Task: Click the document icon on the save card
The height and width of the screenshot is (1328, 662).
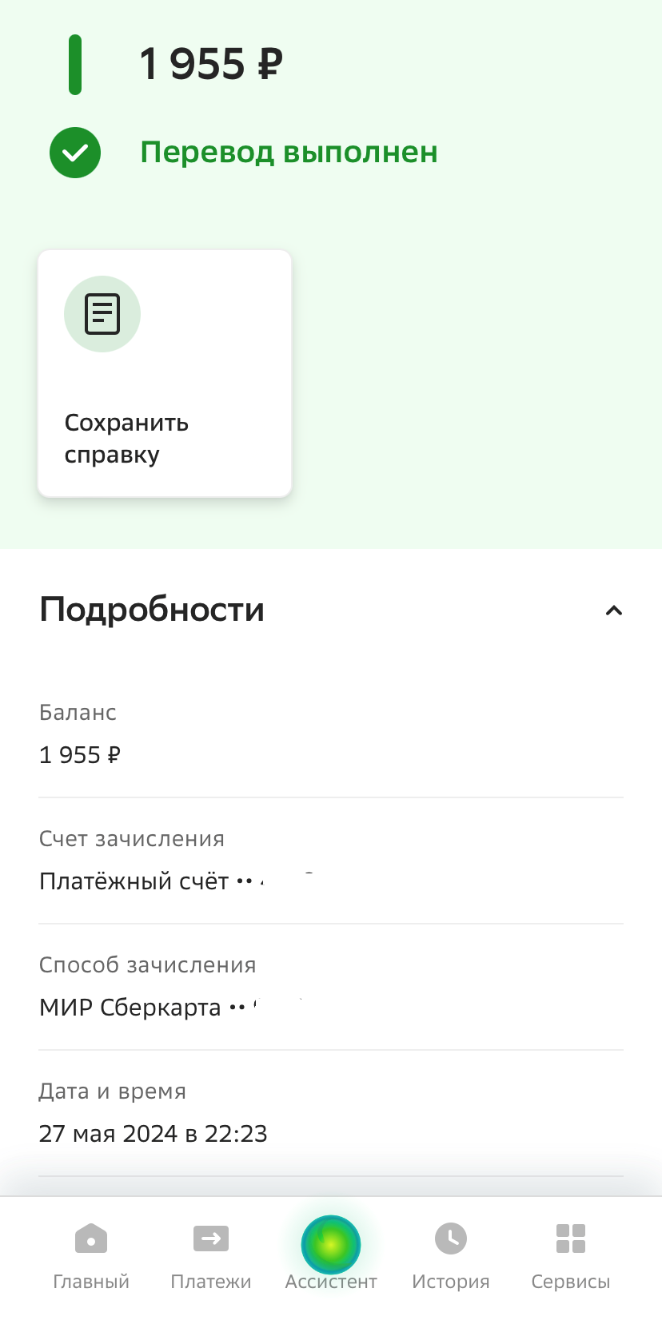Action: pyautogui.click(x=102, y=313)
